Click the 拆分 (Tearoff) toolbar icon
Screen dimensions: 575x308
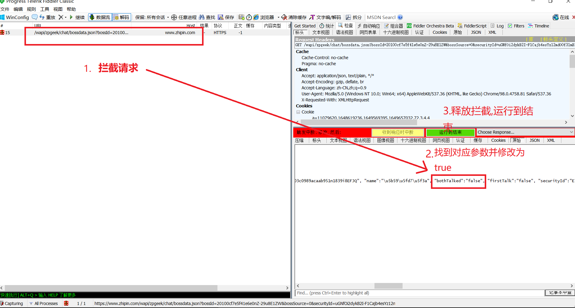point(349,17)
